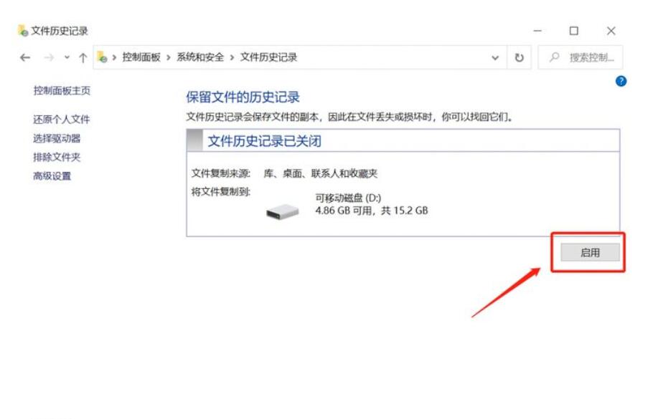648x419 pixels.
Task: Open 高级设置 link
Action: pos(52,176)
